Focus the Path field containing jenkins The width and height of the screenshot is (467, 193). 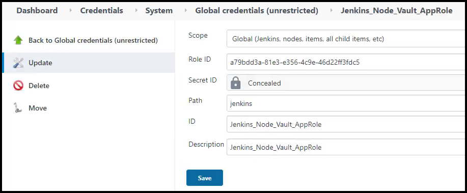pos(346,103)
